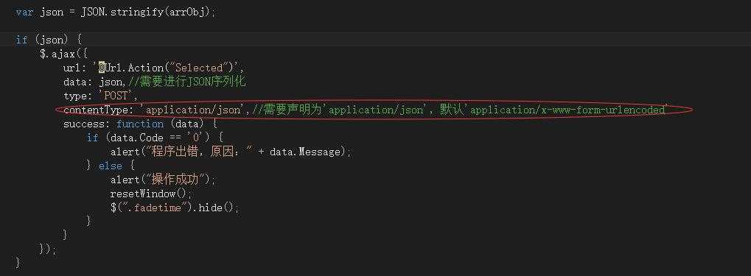751x276 pixels.
Task: Click the alert("操作成功") line
Action: [163, 180]
